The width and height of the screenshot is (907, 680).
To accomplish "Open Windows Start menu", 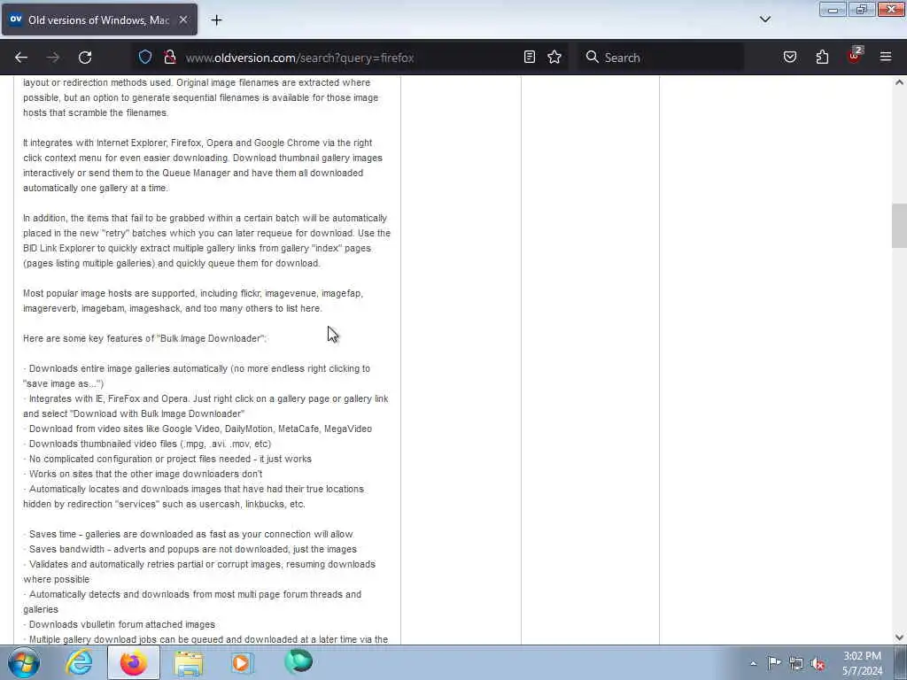I will [x=24, y=662].
